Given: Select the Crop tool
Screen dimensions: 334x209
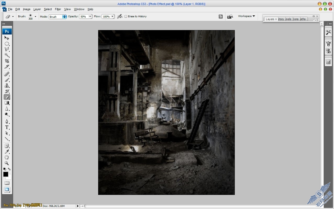Looking at the screenshot, I should 7,61.
